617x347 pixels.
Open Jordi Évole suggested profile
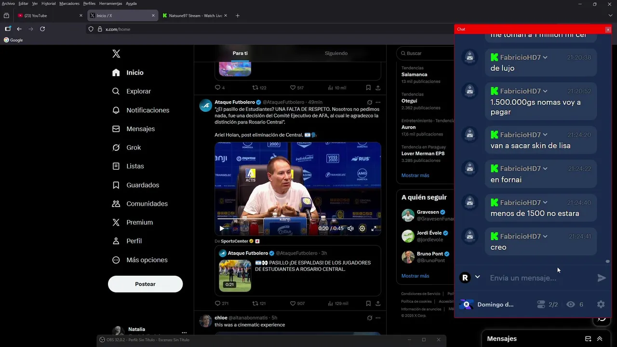427,236
